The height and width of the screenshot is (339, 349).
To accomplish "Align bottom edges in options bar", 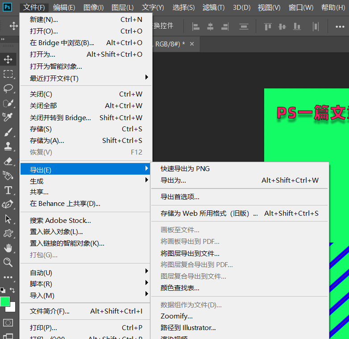I will click(297, 27).
